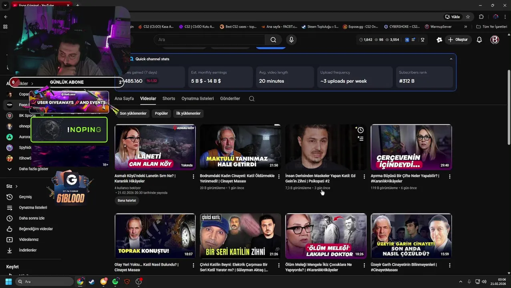Filter videos by Popüler

click(x=161, y=113)
